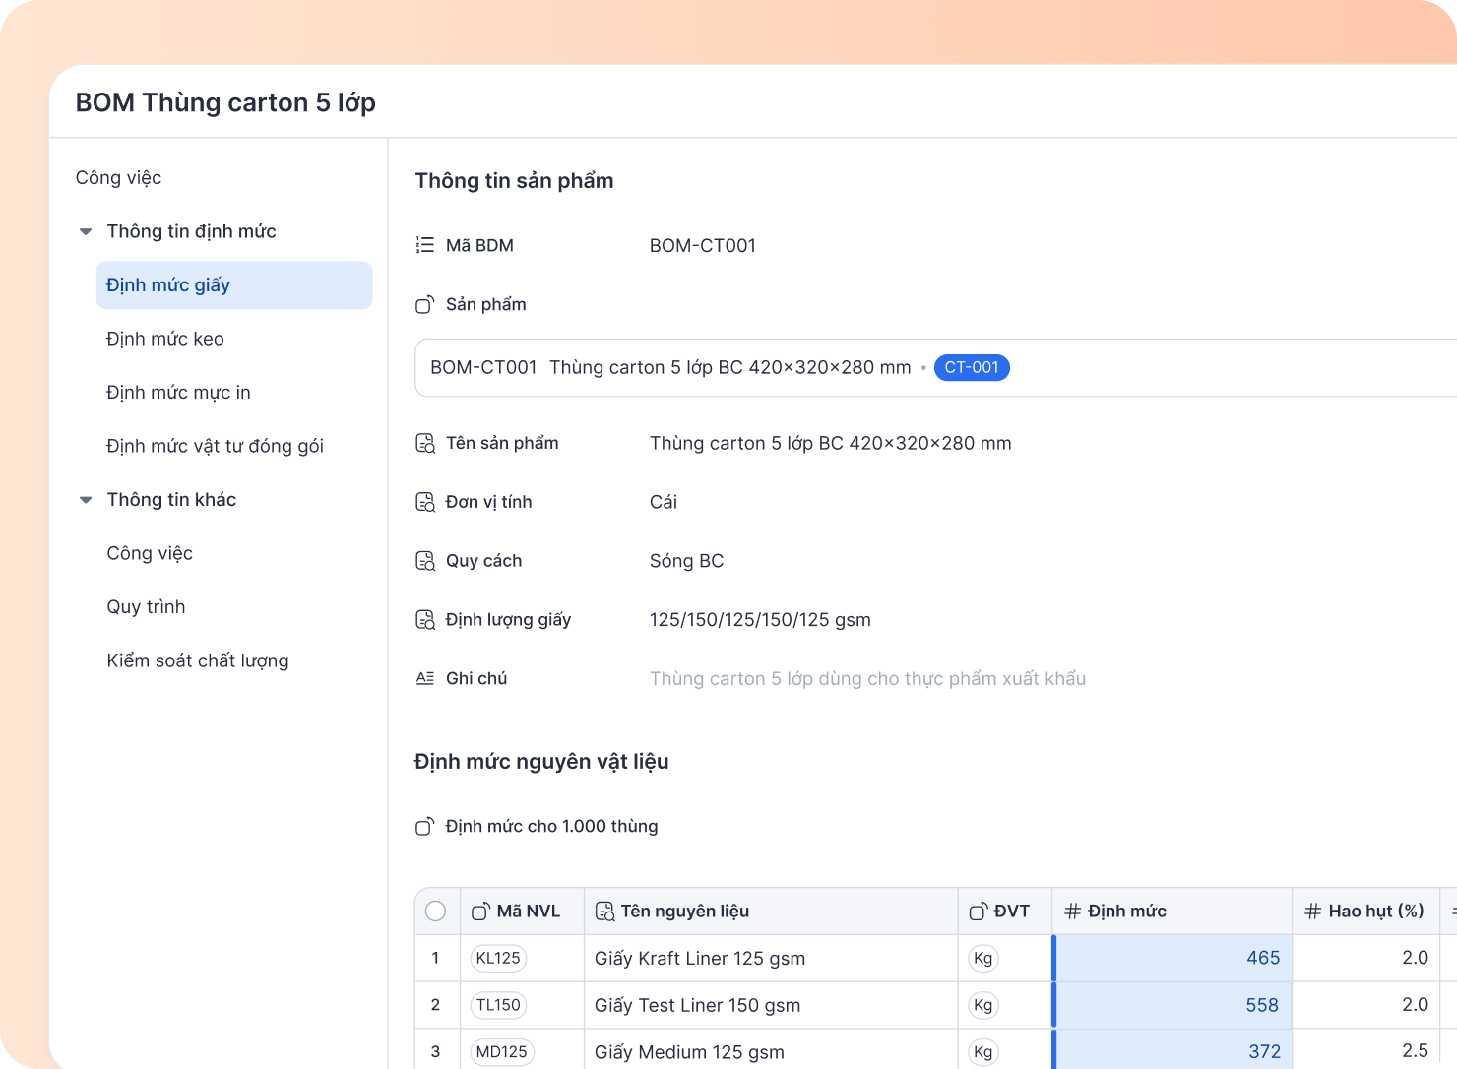Click the Đơn vị tính lookup icon
Screen dimensions: 1457x1069
coord(425,502)
